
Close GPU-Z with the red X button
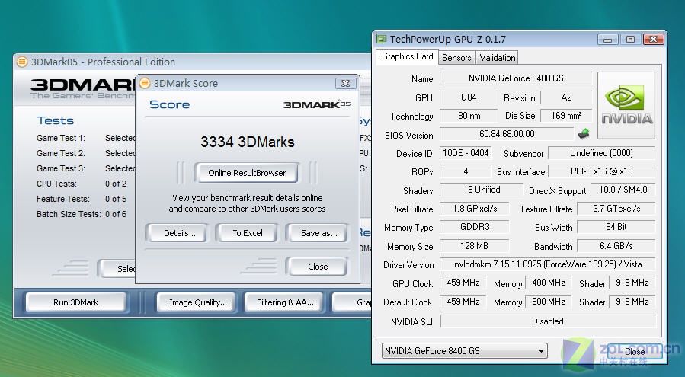coord(654,40)
